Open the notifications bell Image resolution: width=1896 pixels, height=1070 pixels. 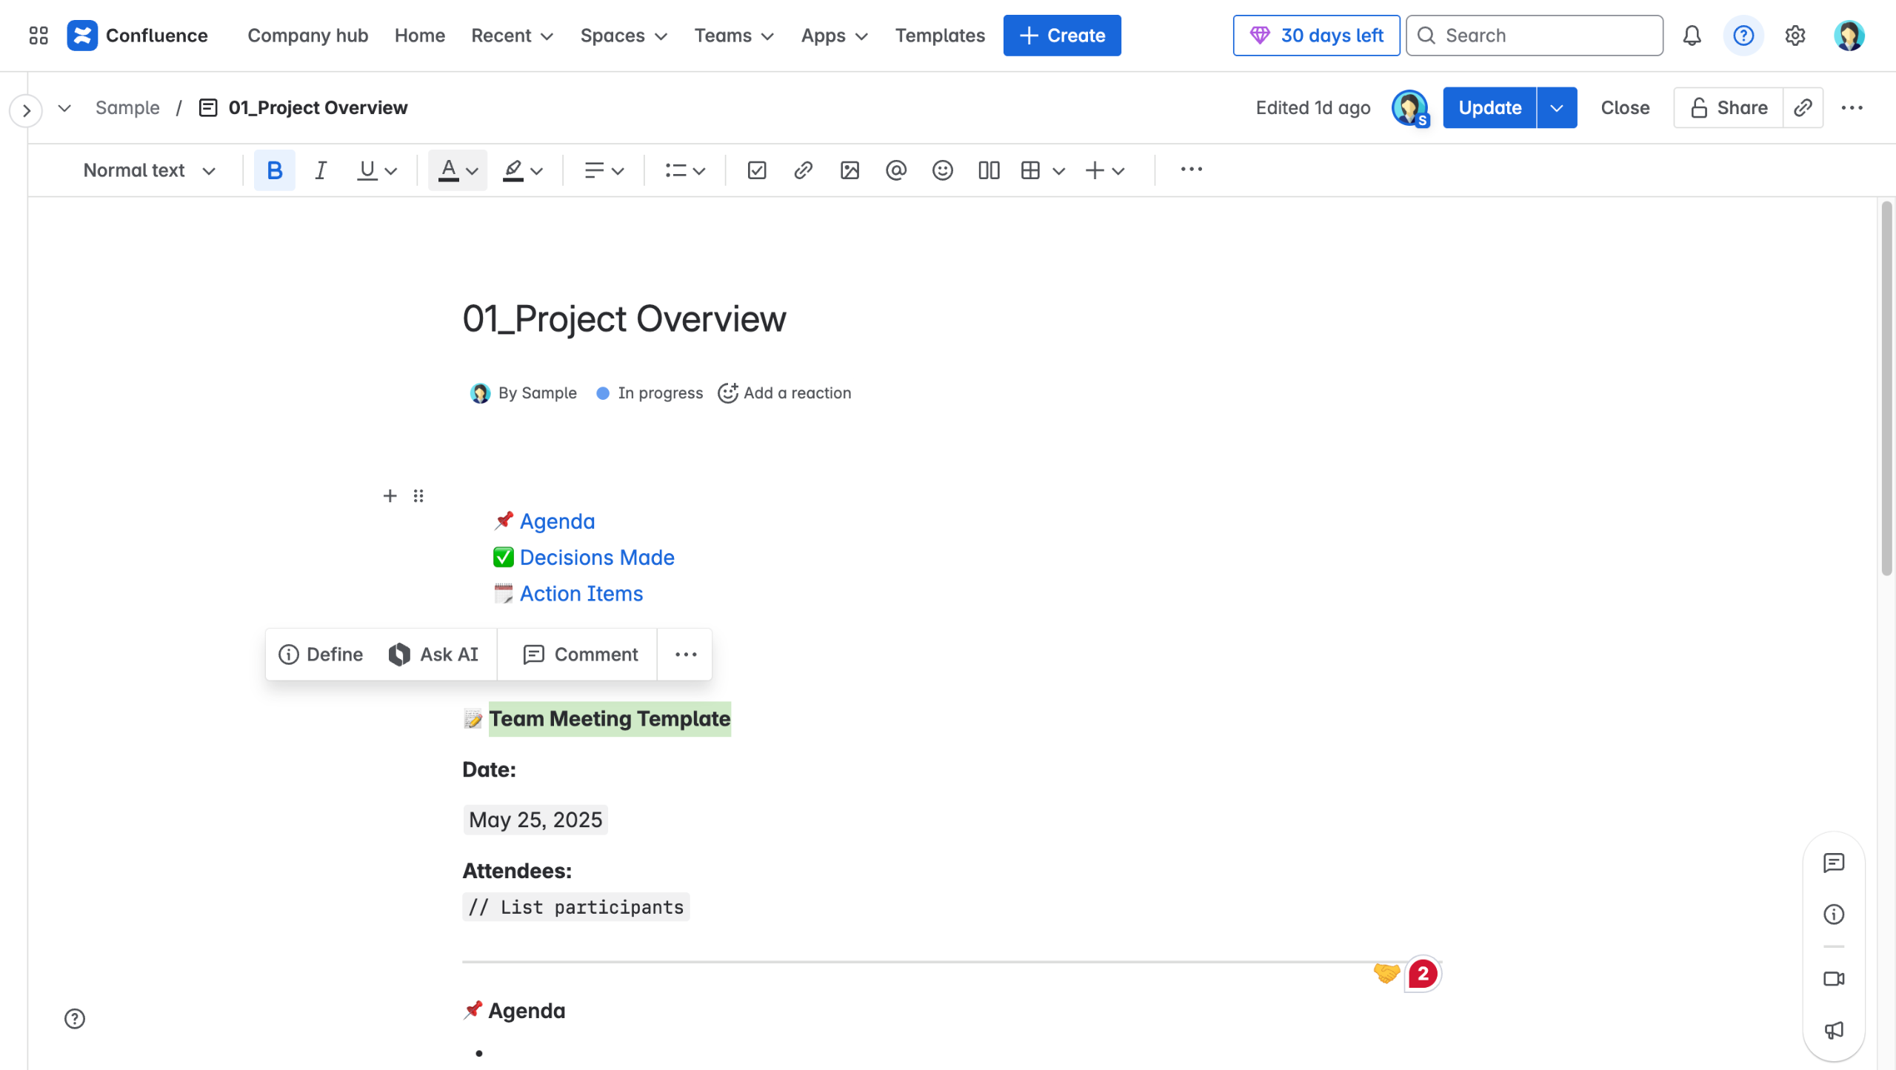point(1692,36)
